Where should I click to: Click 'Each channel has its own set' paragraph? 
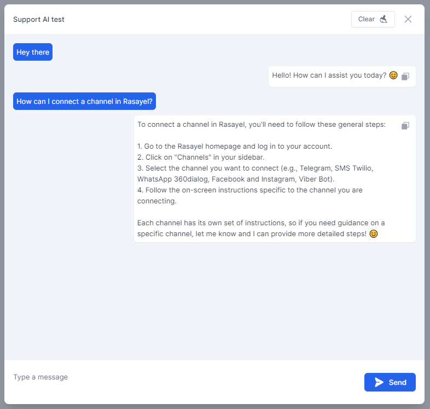click(261, 229)
